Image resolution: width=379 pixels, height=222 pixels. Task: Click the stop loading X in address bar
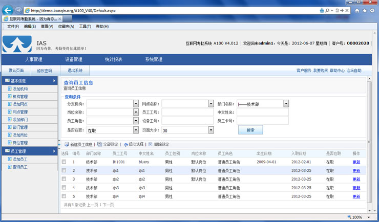tap(347, 11)
